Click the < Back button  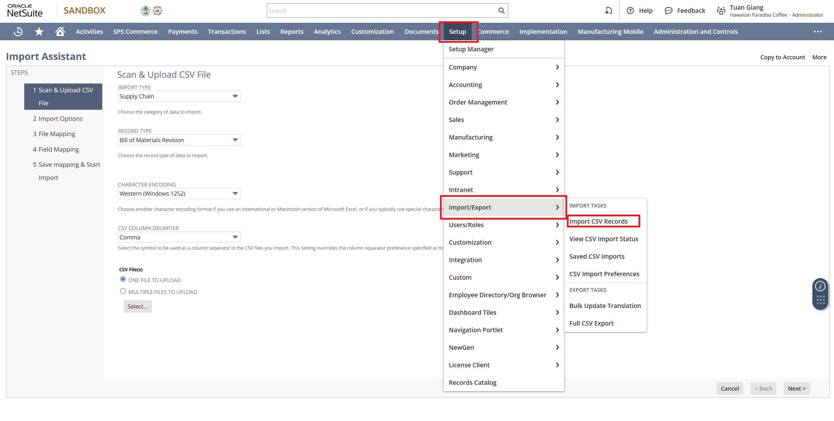[x=763, y=388]
